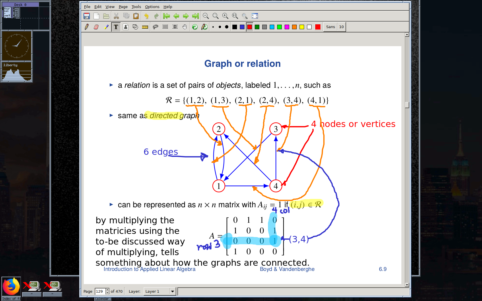
Task: Activate the Ruler tool
Action: pos(145,27)
